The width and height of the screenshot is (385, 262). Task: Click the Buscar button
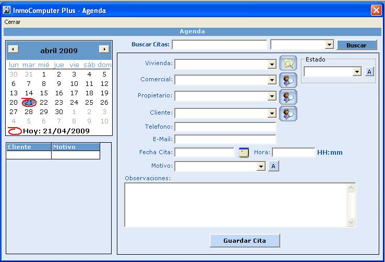coord(356,45)
